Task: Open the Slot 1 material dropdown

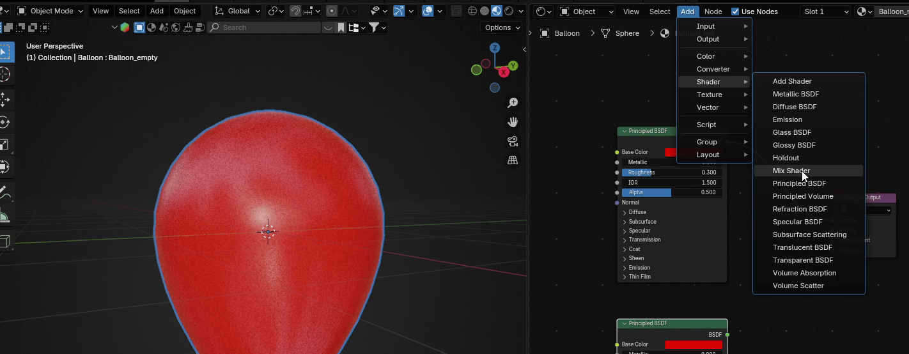Action: point(827,12)
